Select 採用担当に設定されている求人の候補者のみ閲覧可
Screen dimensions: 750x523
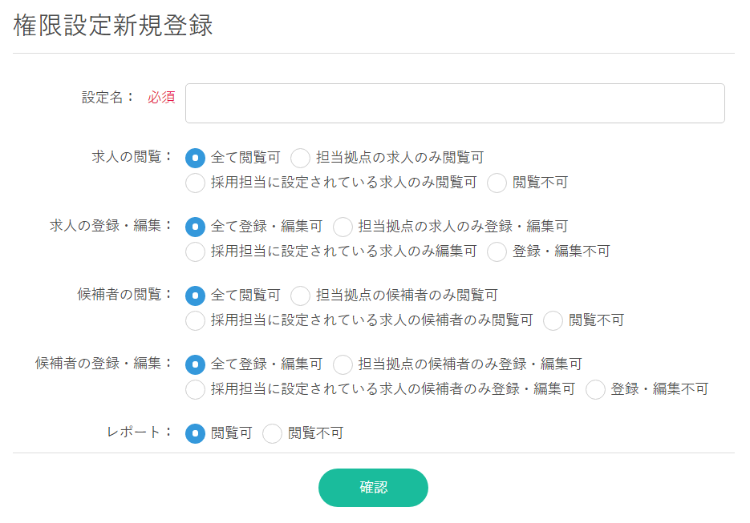[196, 320]
